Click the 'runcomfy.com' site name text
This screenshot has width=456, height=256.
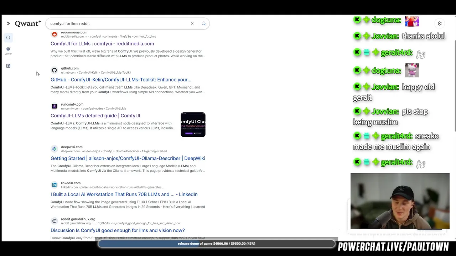coord(72,105)
